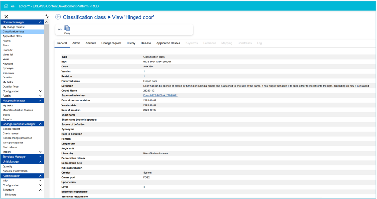Click the collapse panel arrows icon
The image size is (377, 199).
pyautogui.click(x=47, y=16)
